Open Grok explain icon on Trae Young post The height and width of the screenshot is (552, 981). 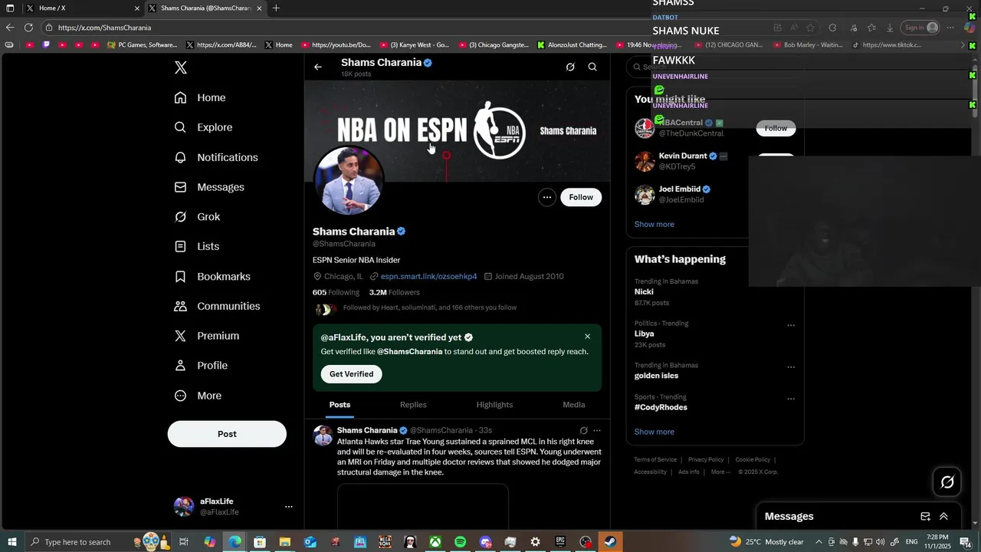583,431
